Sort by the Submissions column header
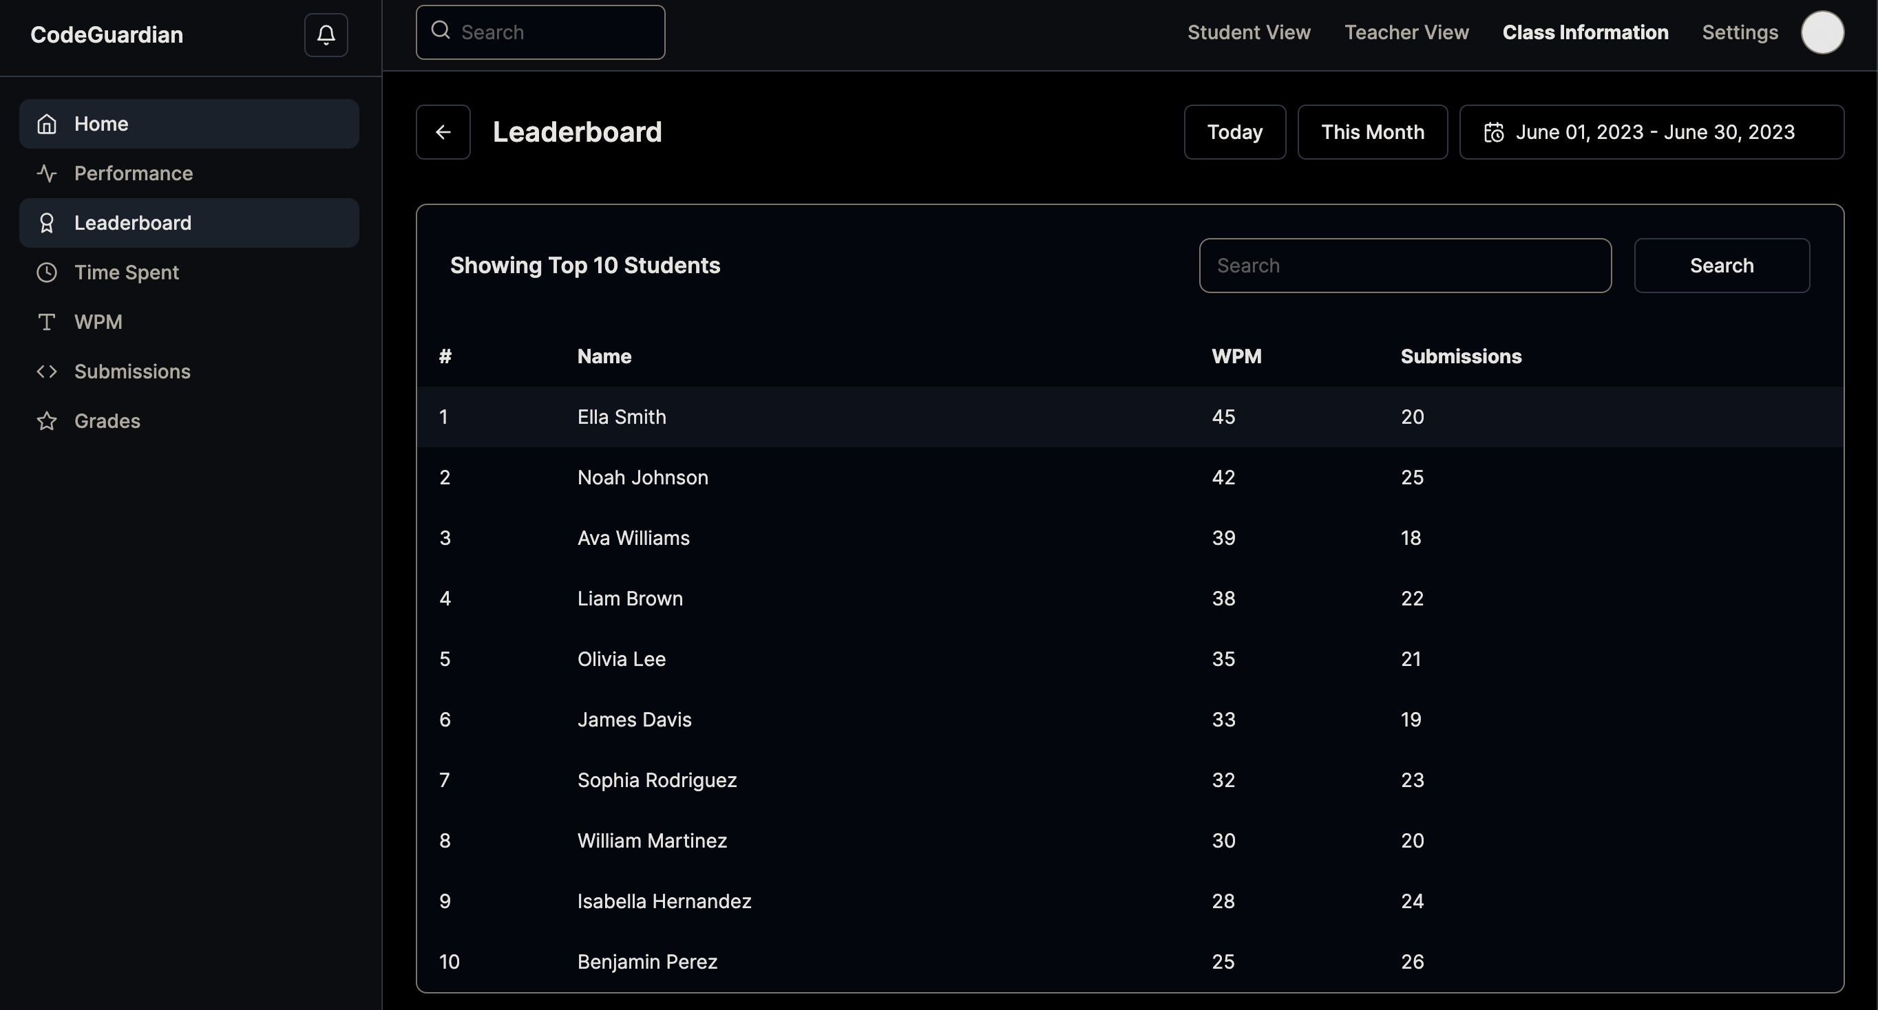The height and width of the screenshot is (1010, 1878). pyautogui.click(x=1460, y=356)
